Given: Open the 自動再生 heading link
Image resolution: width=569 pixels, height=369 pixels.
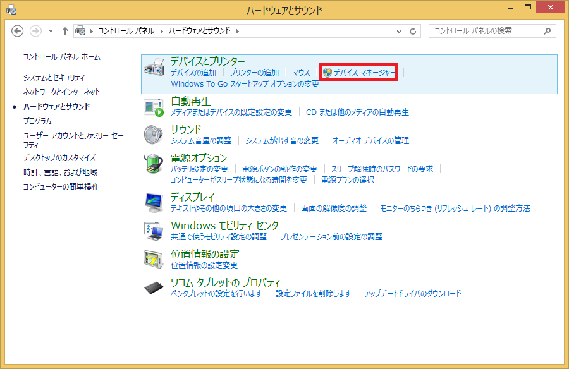Looking at the screenshot, I should [191, 101].
